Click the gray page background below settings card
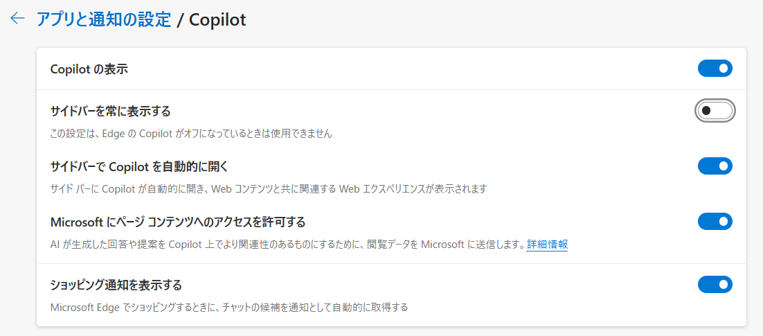Viewport: 763px width, 336px height. click(x=381, y=332)
